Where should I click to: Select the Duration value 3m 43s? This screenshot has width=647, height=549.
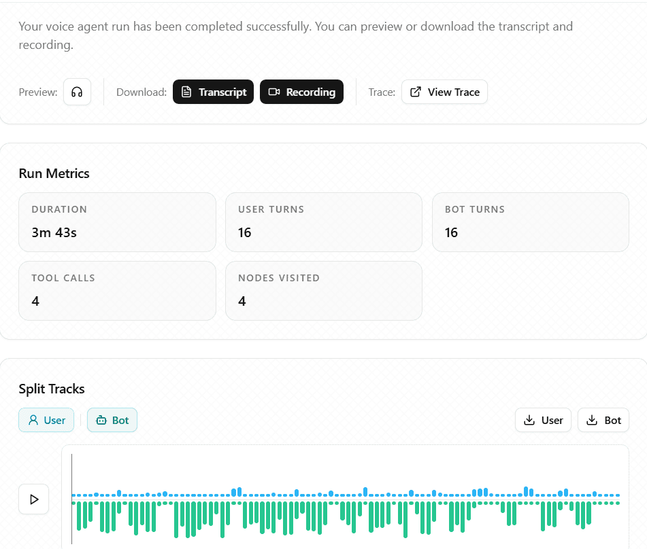pos(54,233)
